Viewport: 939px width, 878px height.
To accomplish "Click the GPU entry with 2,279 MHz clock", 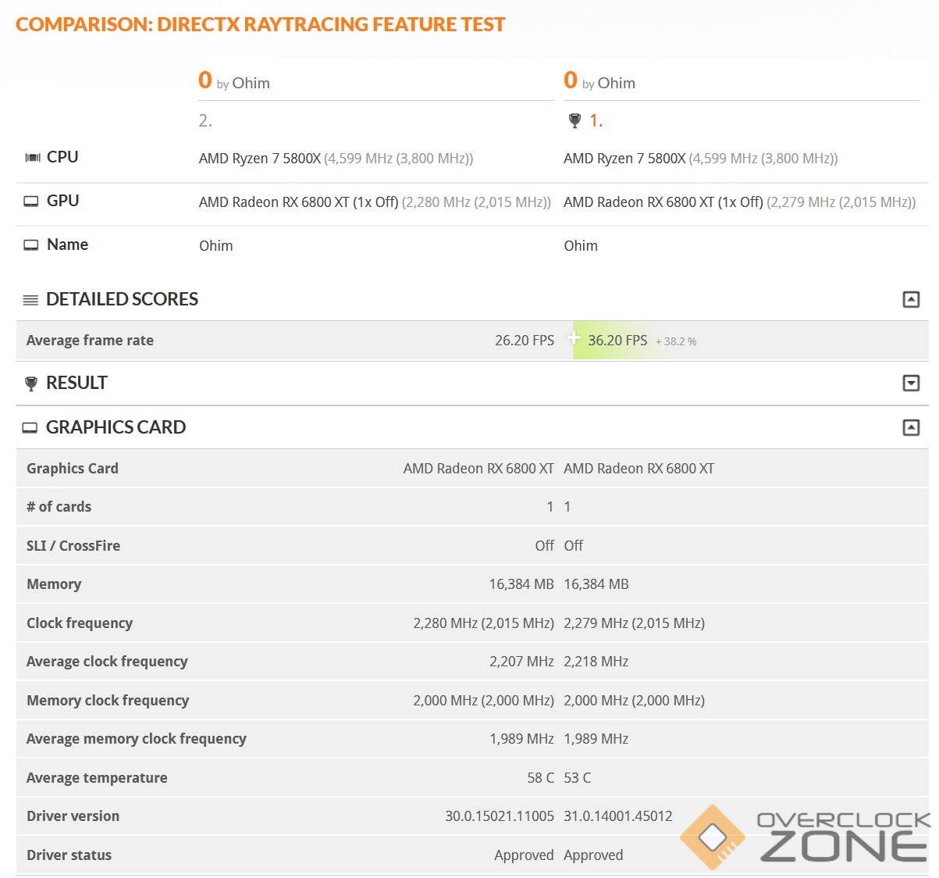I will click(x=740, y=202).
